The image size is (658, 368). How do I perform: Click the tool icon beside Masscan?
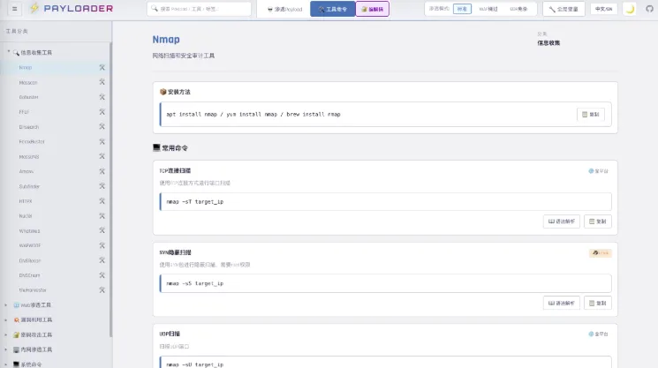[102, 82]
